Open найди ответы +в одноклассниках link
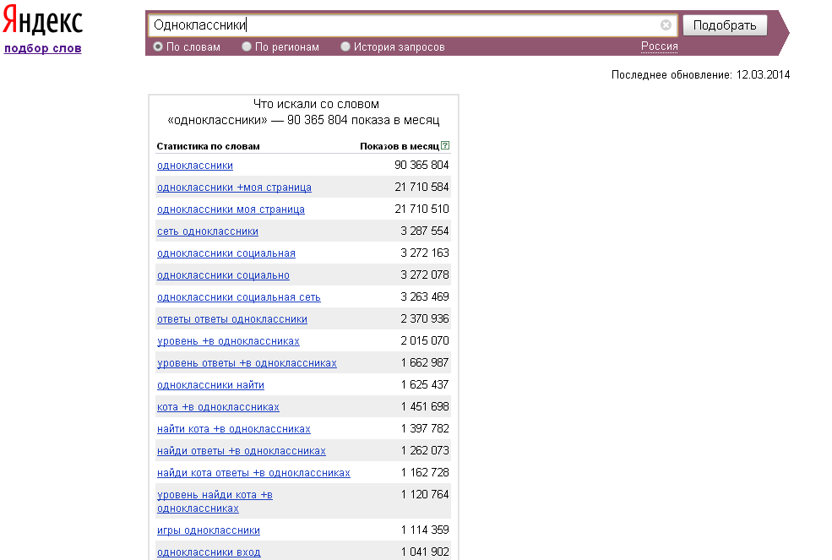Screen dimensions: 832x560 pos(242,451)
